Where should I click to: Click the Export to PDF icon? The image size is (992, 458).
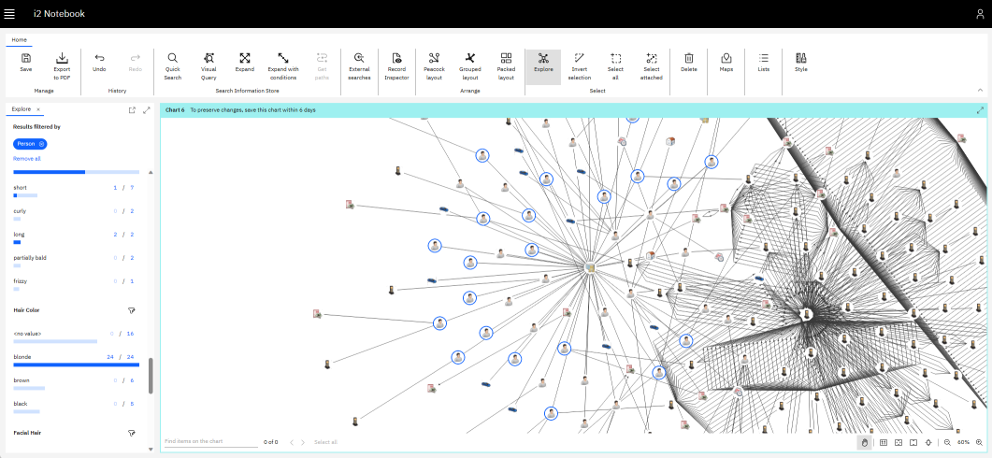click(62, 58)
